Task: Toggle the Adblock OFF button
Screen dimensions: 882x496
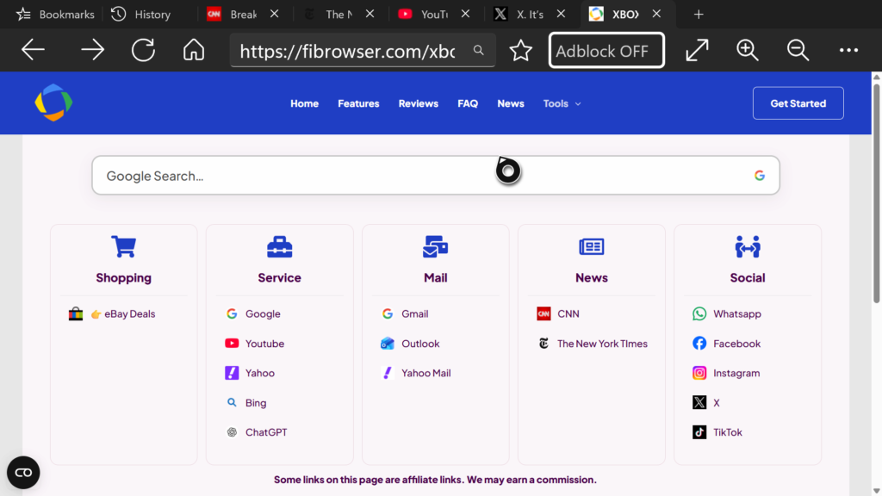Action: click(606, 51)
